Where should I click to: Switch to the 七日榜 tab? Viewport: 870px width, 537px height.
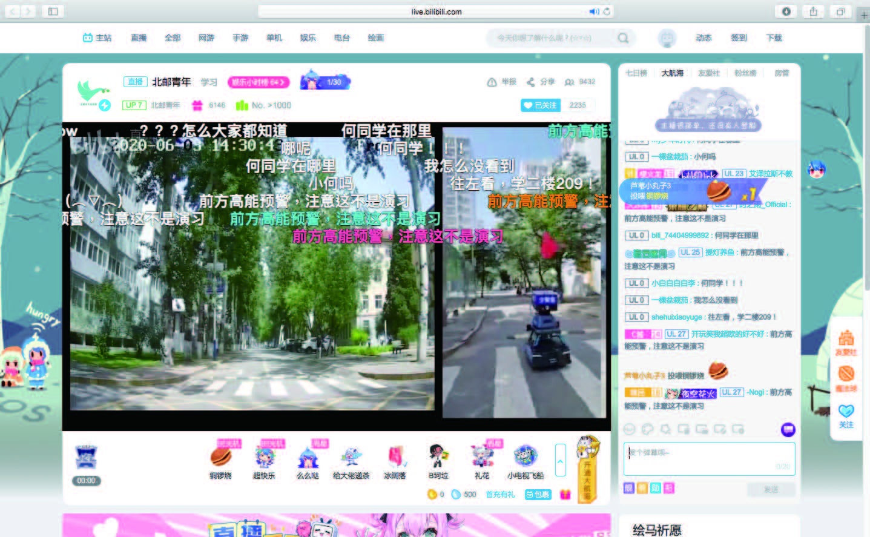click(x=636, y=73)
